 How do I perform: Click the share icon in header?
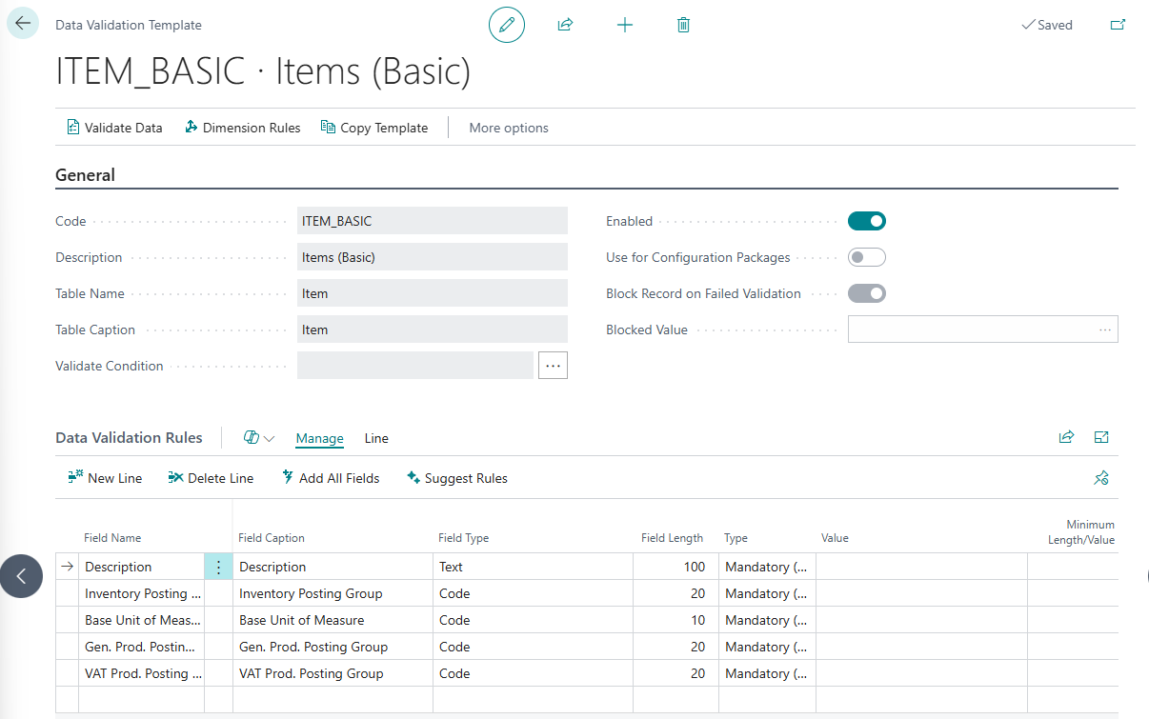click(565, 25)
